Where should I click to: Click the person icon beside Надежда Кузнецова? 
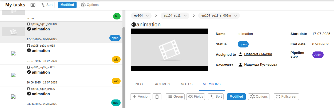point(240,65)
